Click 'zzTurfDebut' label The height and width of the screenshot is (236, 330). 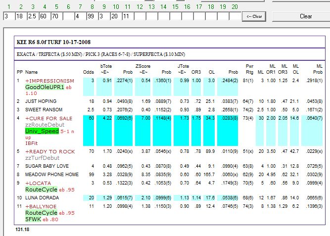[43, 158]
